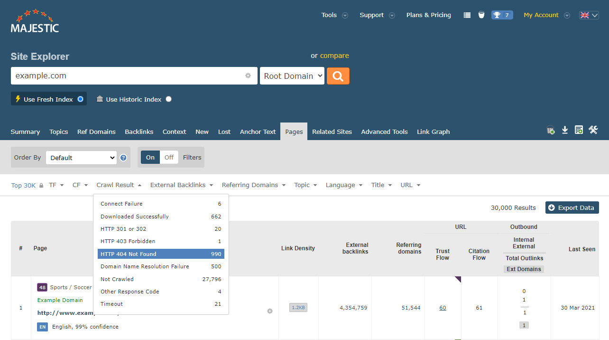Expand My Account menu

pyautogui.click(x=546, y=15)
